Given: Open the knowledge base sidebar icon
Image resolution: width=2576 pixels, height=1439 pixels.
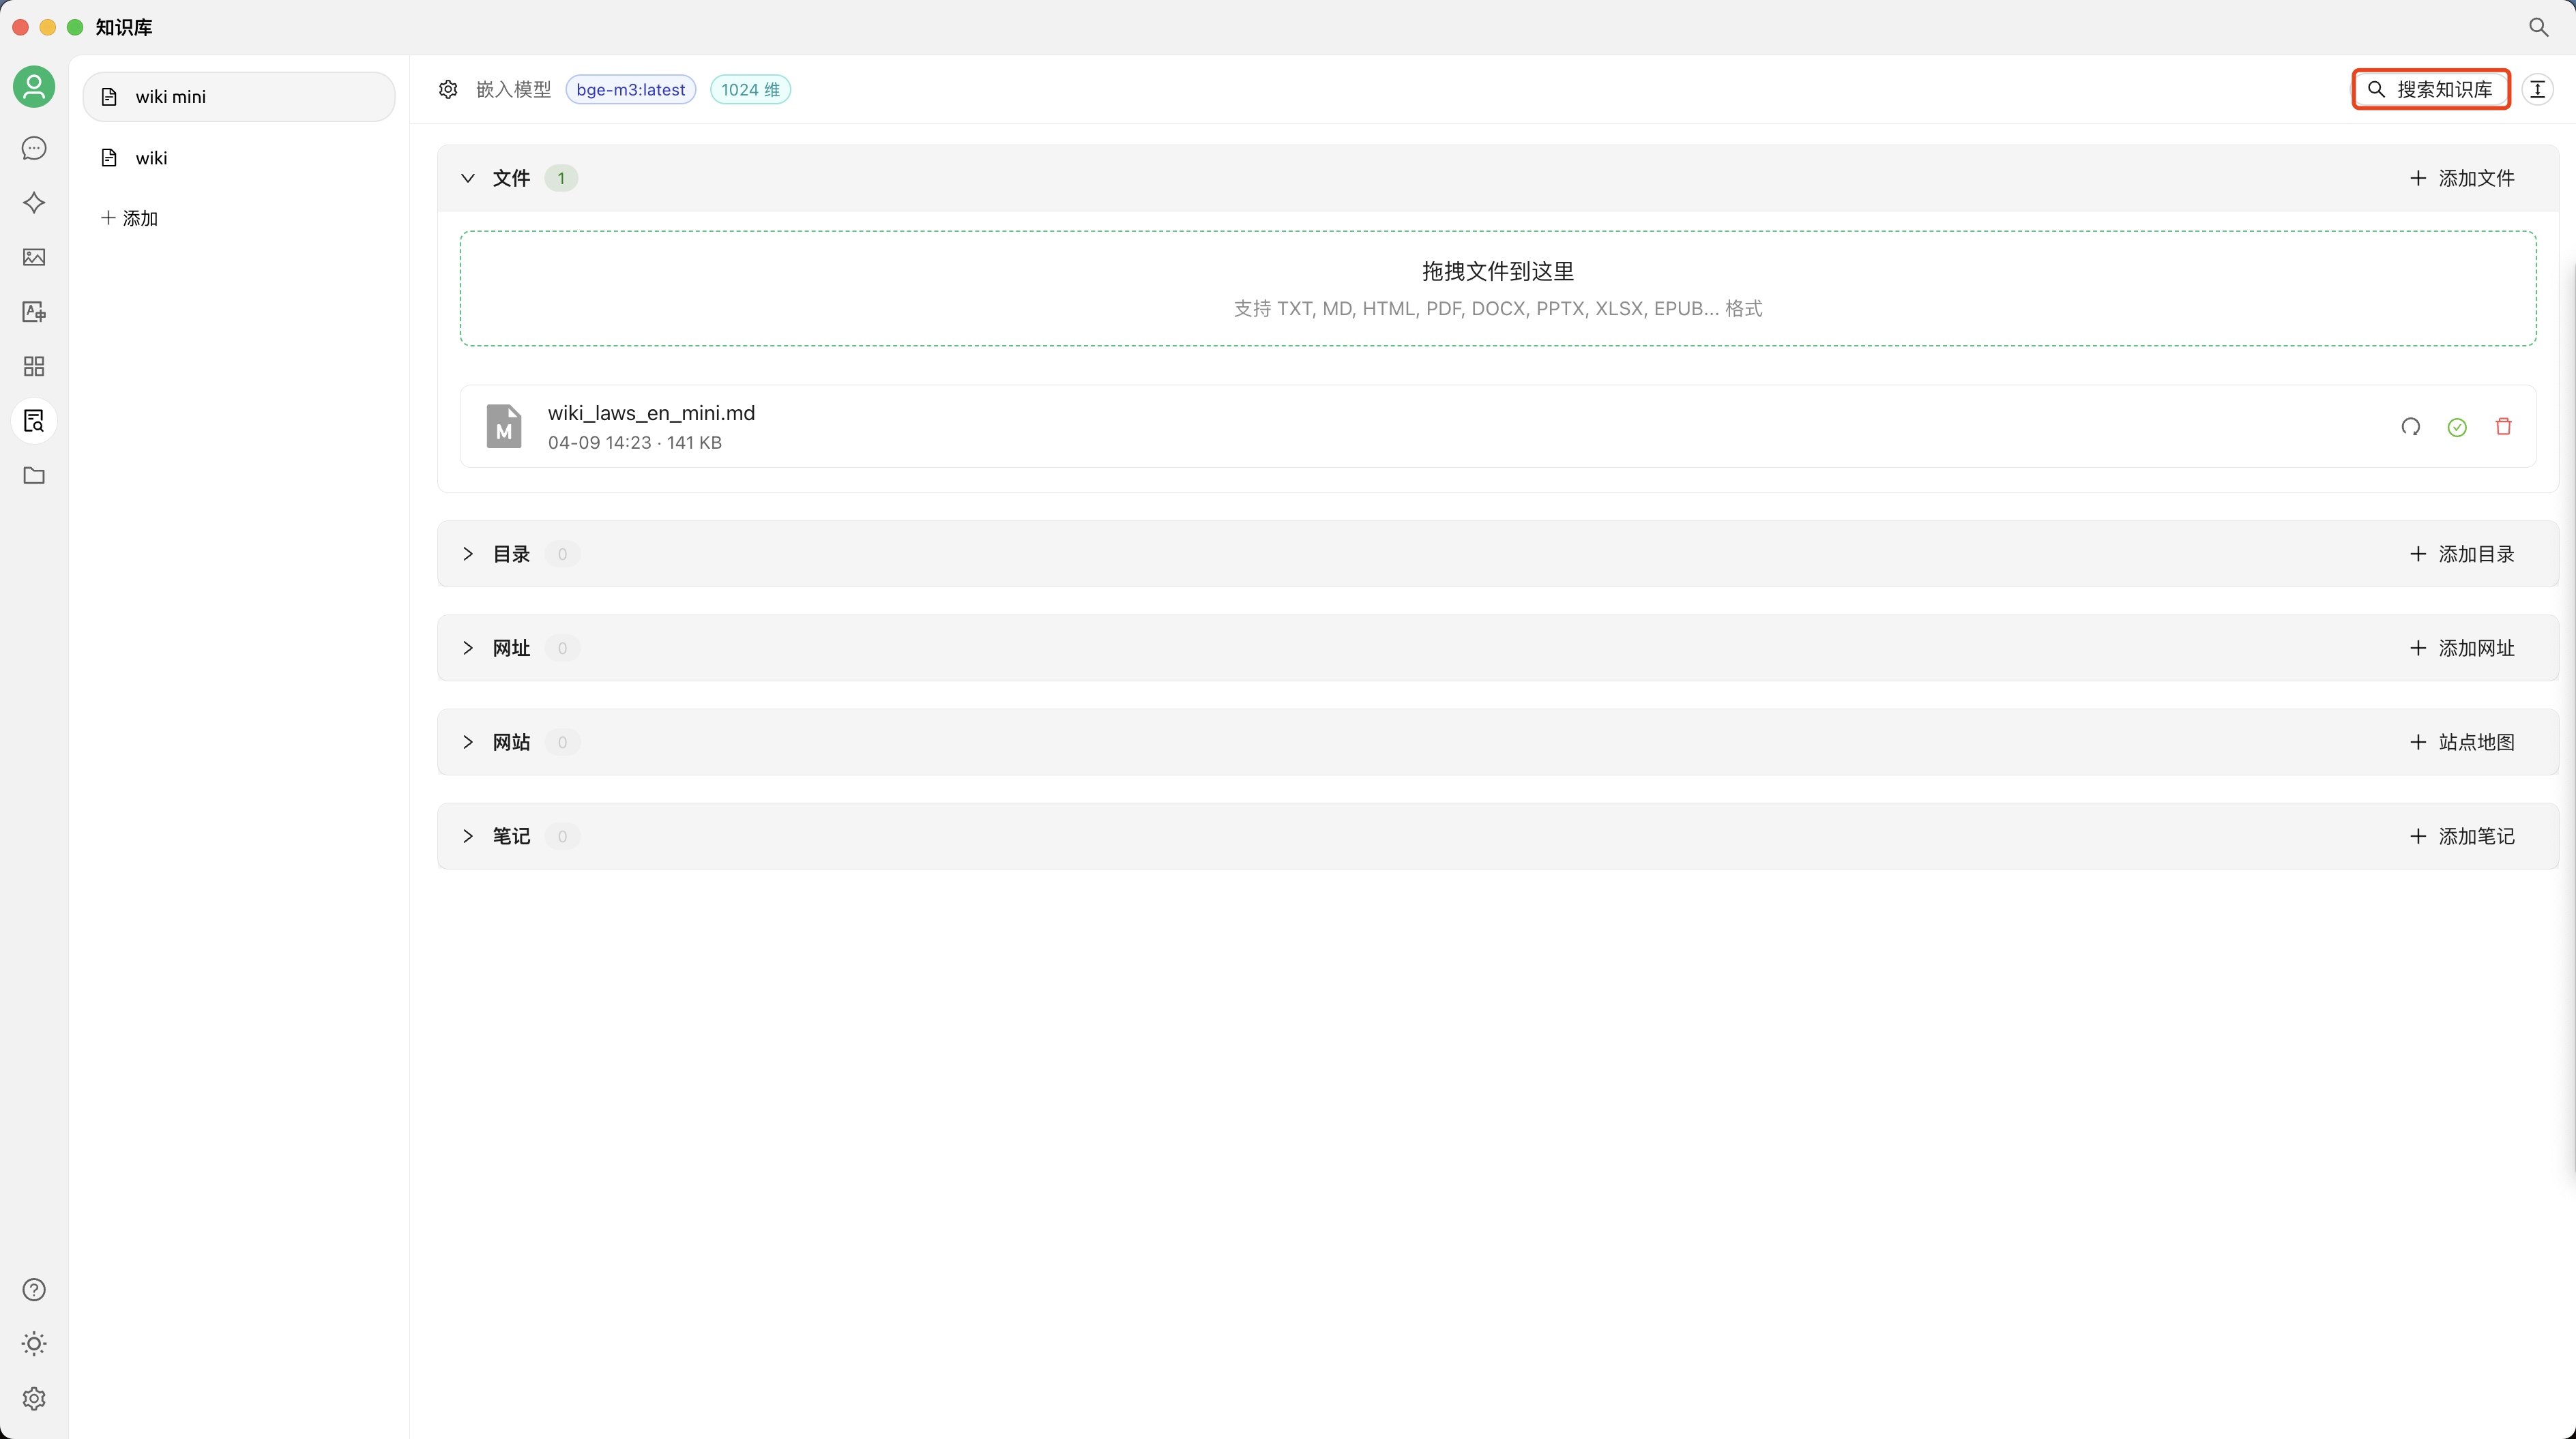Looking at the screenshot, I should pyautogui.click(x=34, y=421).
